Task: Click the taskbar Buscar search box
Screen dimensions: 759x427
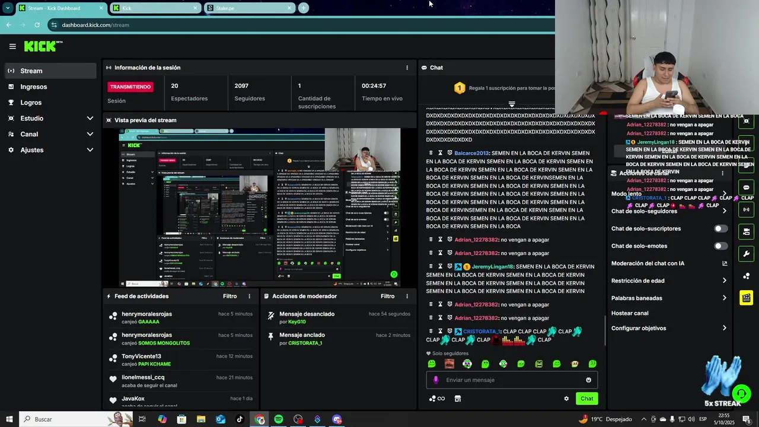Action: [x=76, y=419]
